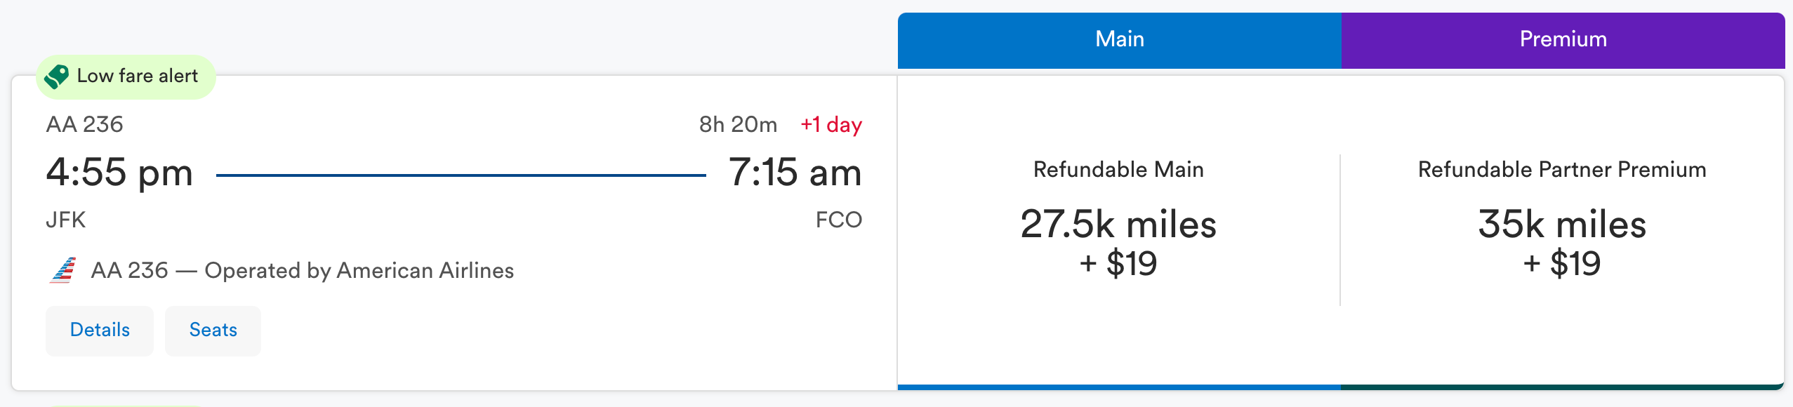Select the Refundable Main fare label

(1118, 170)
